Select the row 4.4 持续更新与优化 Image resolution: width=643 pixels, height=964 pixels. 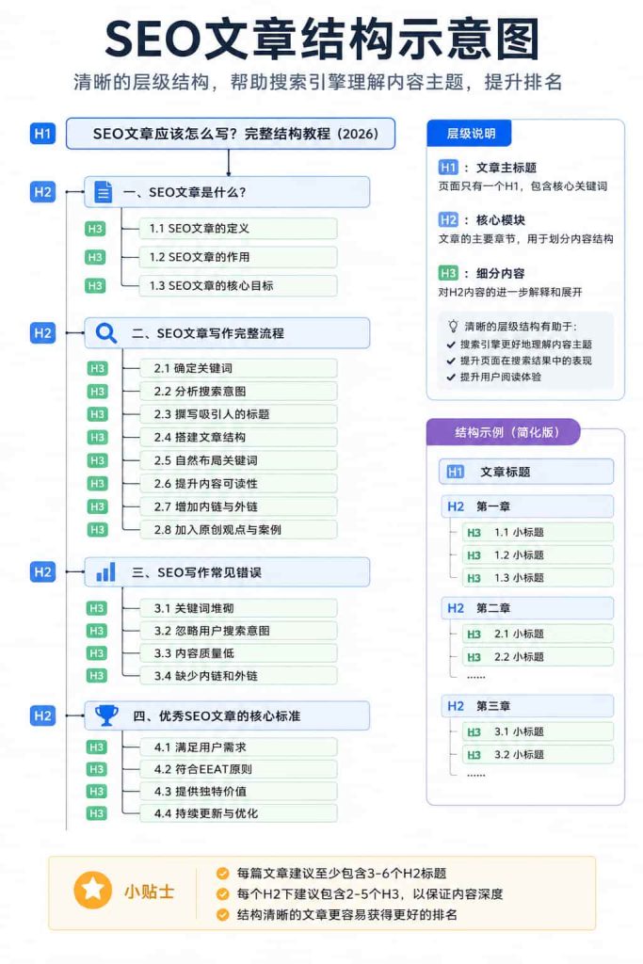(x=238, y=813)
